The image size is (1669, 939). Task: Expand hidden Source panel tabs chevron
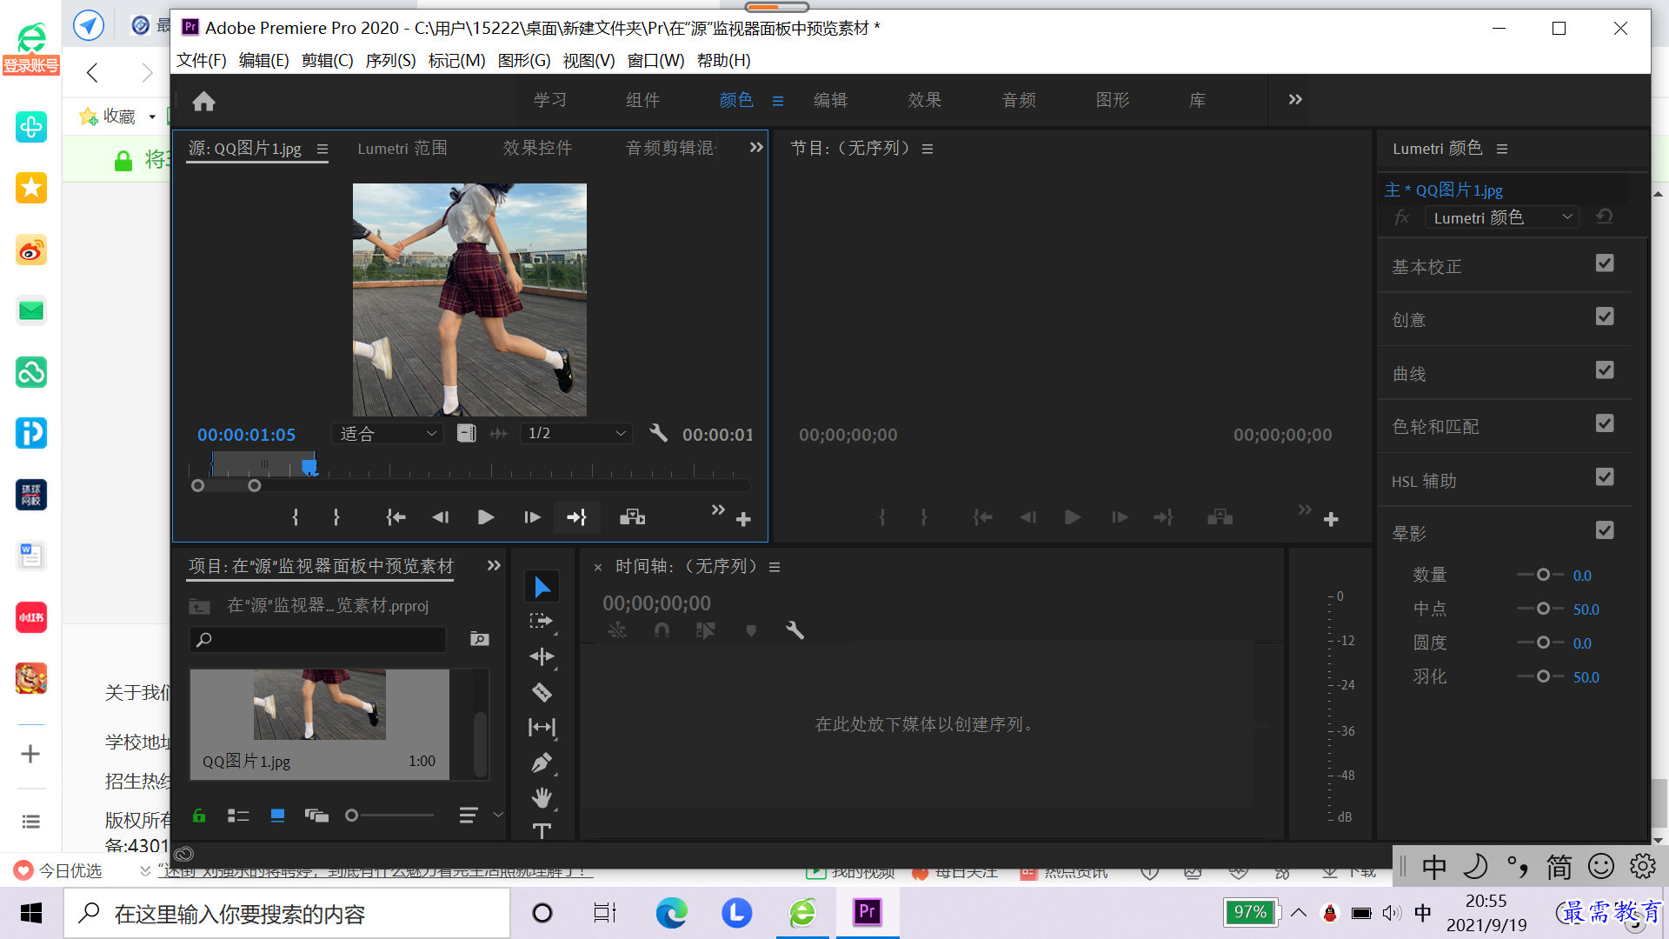pyautogui.click(x=756, y=148)
